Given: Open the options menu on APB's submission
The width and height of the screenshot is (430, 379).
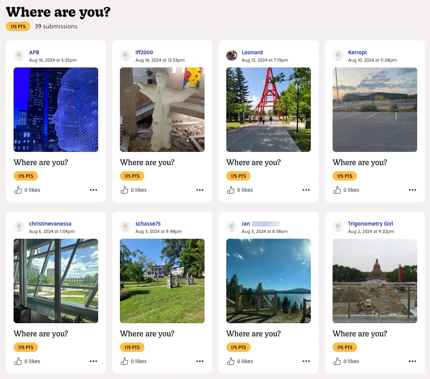Looking at the screenshot, I should (x=94, y=190).
